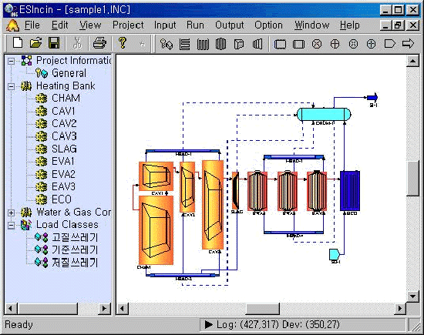The width and height of the screenshot is (424, 335).
Task: Expand the Water & Gas tree node
Action: point(11,213)
